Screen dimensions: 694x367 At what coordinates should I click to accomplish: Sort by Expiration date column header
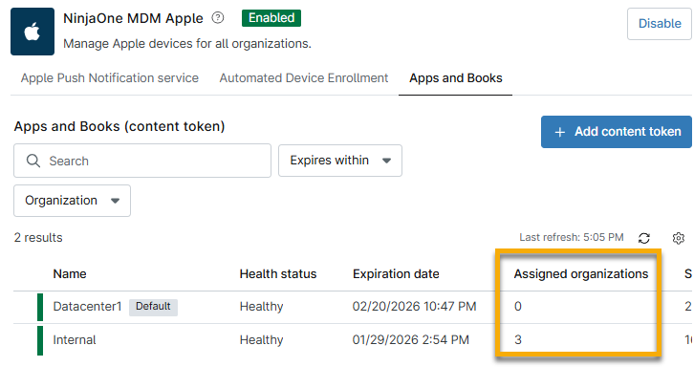pos(396,274)
